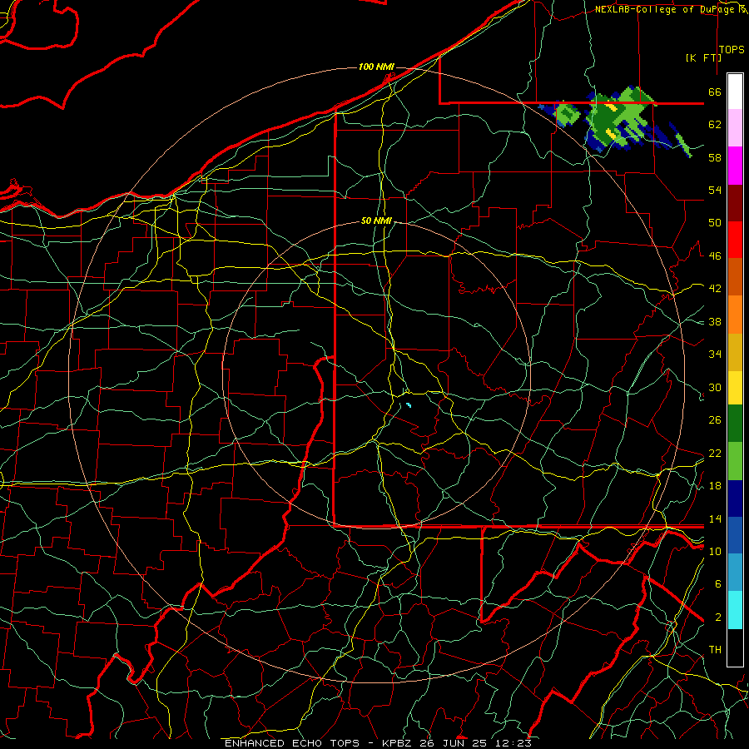Viewport: 749px width, 749px height.
Task: Click the dark red 50-54 kft legend swatch
Action: coord(735,203)
